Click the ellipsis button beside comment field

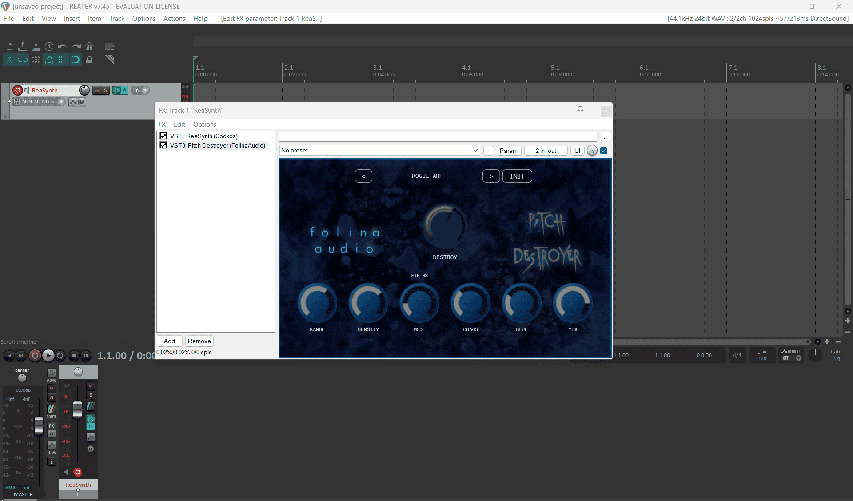tap(606, 137)
